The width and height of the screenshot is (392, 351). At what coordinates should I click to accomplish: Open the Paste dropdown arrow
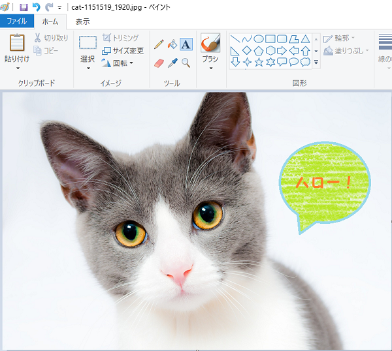coord(18,68)
